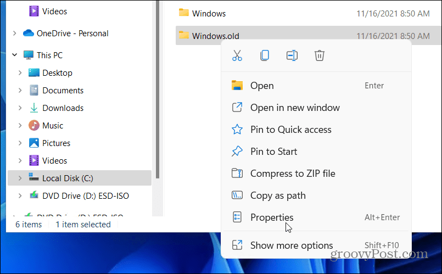
Task: Click the Windows folder icon in file list
Action: coord(184,13)
